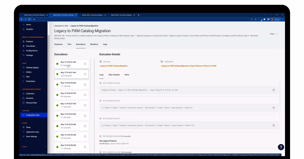Click the Get Legacy Products log step

pyautogui.click(x=108, y=141)
